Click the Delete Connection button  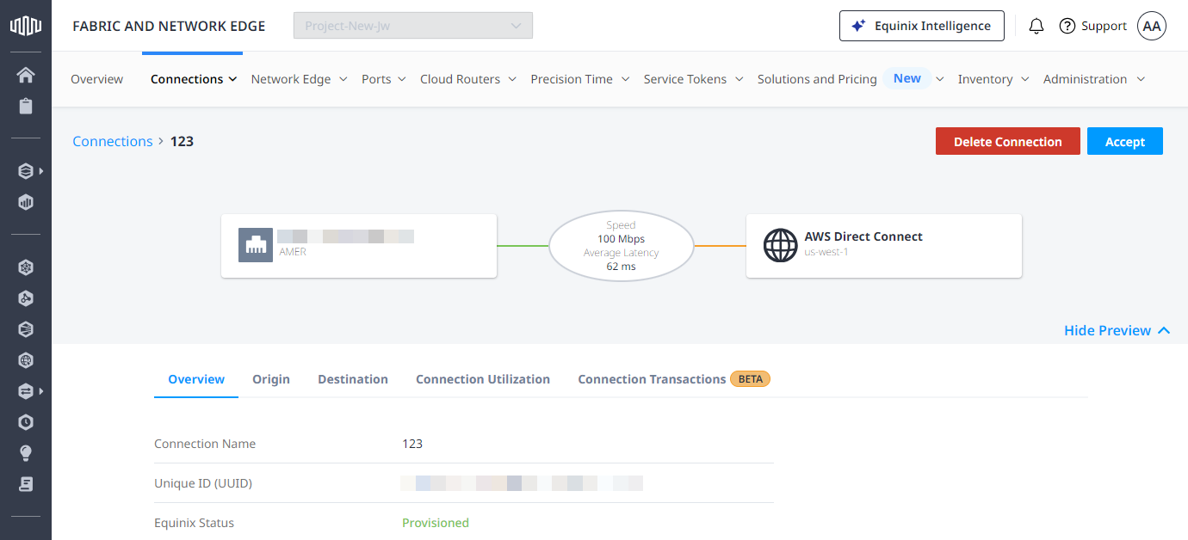1008,141
